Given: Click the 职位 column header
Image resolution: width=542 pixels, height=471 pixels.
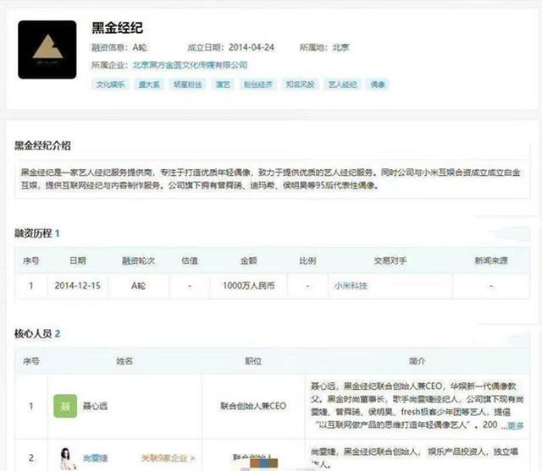Looking at the screenshot, I should point(253,361).
